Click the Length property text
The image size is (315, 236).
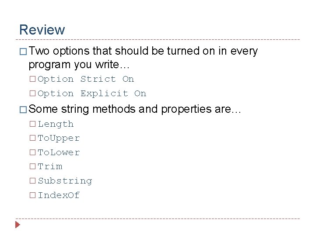pos(56,124)
